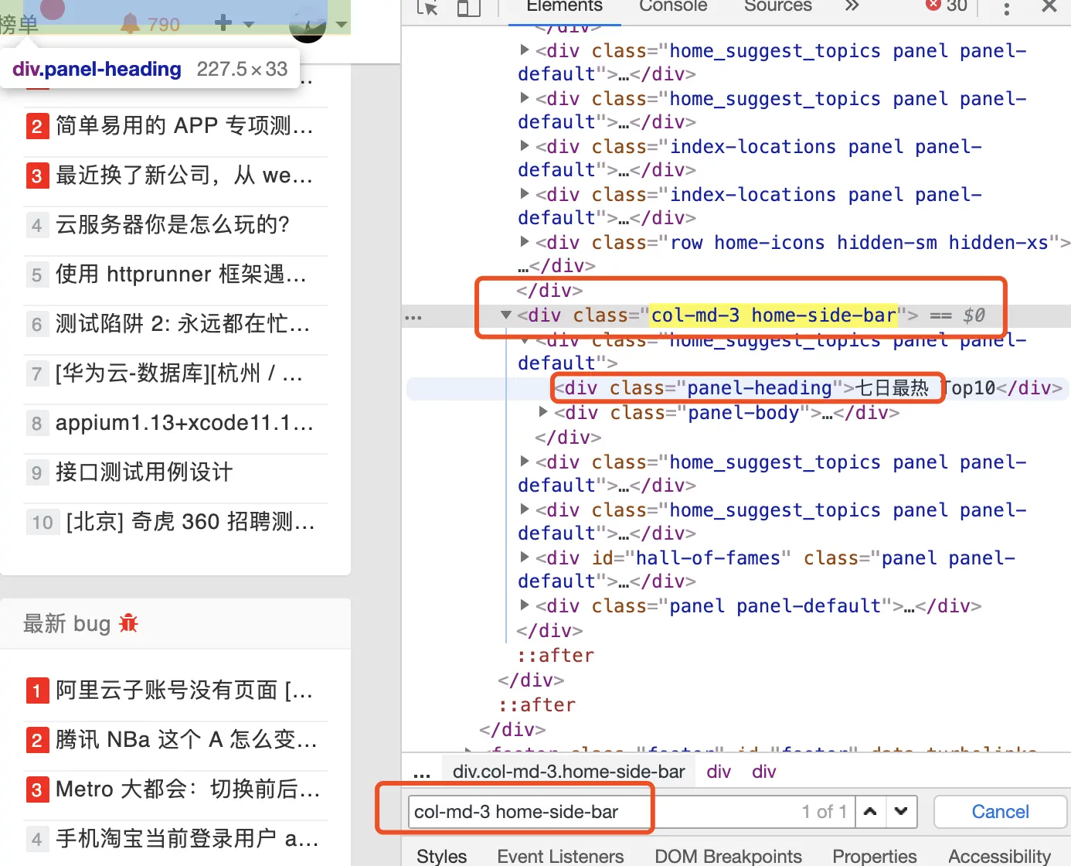
Task: Open bug 阿里云子账号没有页面 […
Action: coord(185,690)
